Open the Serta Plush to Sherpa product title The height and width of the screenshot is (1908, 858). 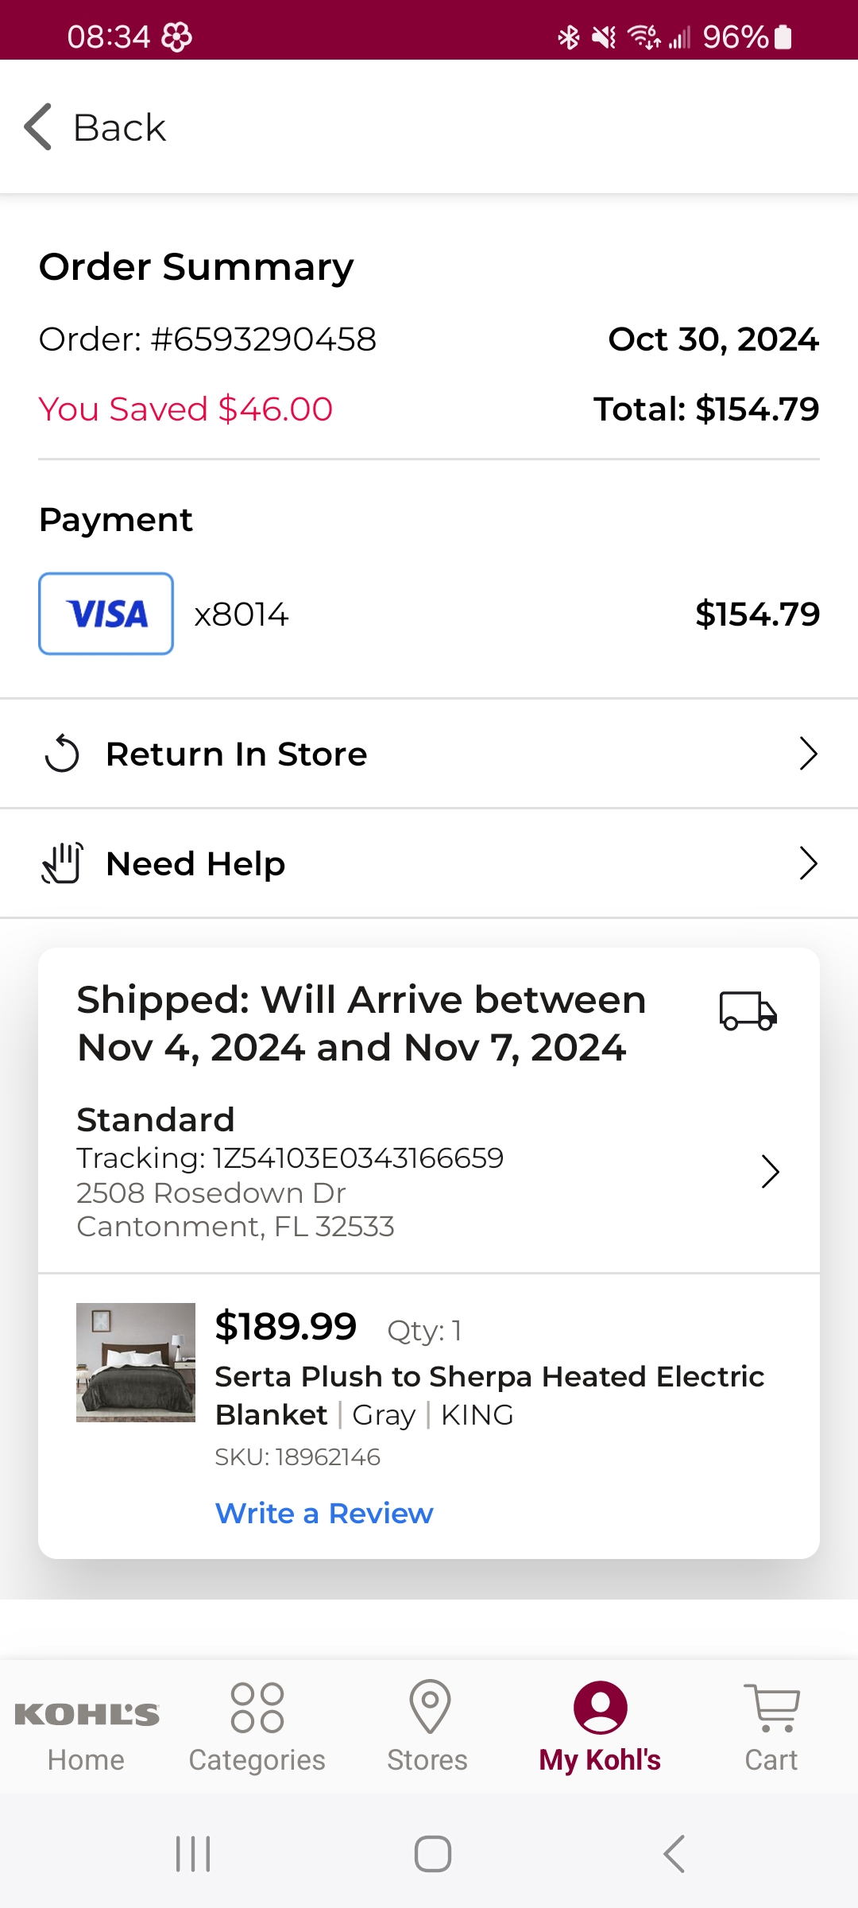coord(489,1395)
